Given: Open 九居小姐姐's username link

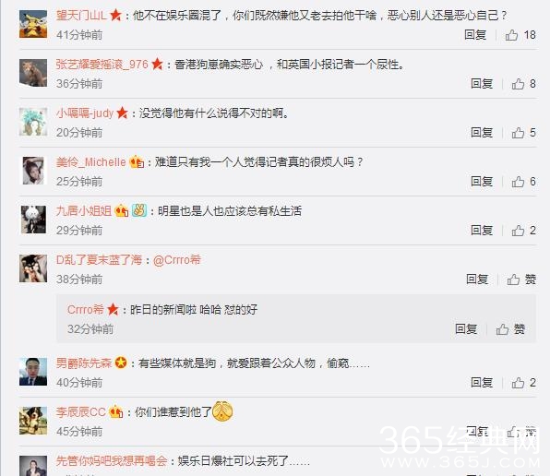Looking at the screenshot, I should point(84,211).
